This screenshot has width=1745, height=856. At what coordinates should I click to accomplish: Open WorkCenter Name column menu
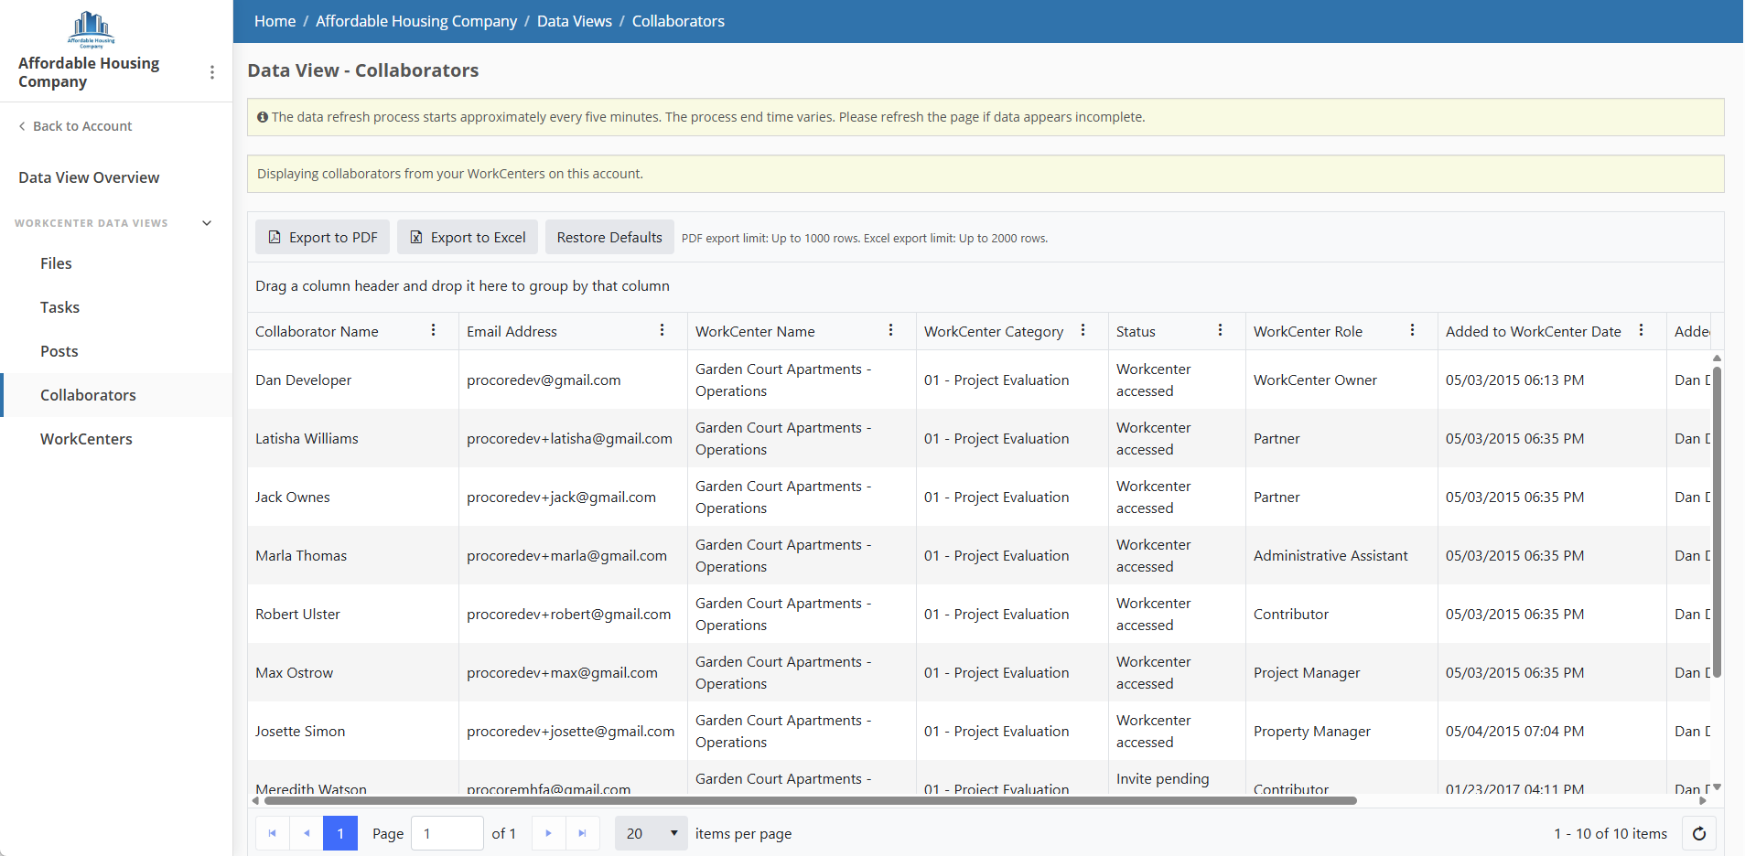[x=891, y=330]
